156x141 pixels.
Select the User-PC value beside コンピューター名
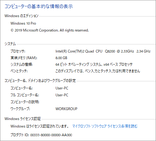tap(62, 88)
